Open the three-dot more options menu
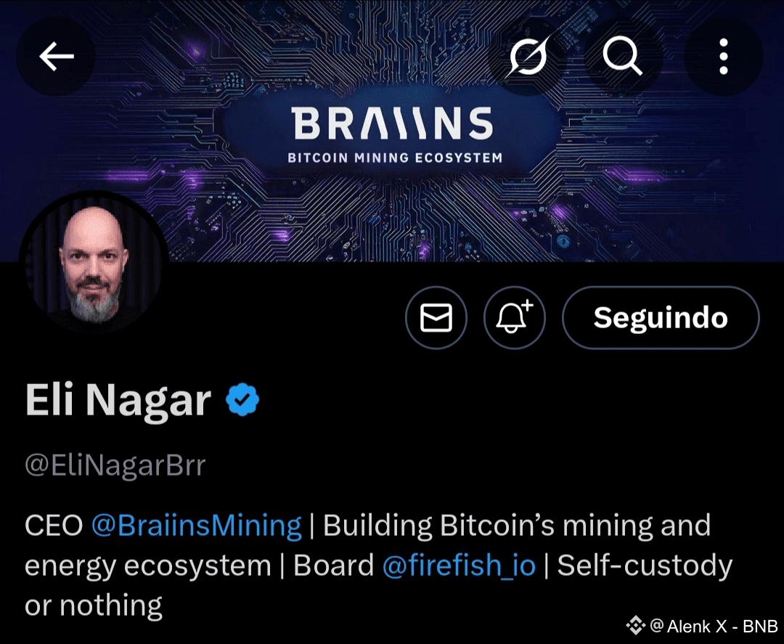This screenshot has width=784, height=644. pos(724,56)
